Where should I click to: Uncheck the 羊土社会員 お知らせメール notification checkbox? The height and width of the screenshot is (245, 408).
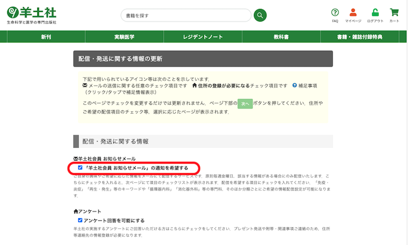[x=80, y=168]
